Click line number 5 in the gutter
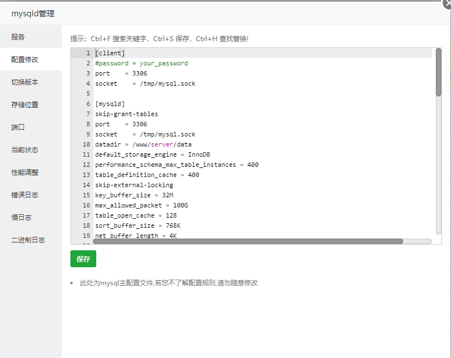The width and height of the screenshot is (451, 358). (88, 94)
